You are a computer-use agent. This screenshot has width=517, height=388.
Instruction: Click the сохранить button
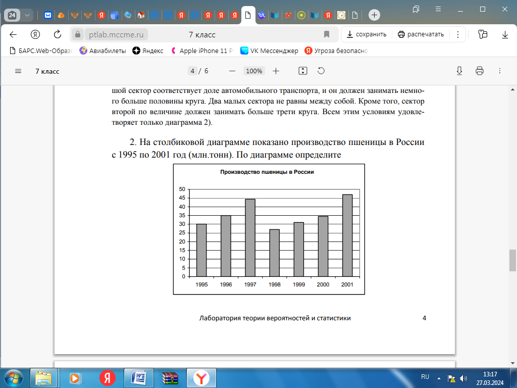pos(367,34)
